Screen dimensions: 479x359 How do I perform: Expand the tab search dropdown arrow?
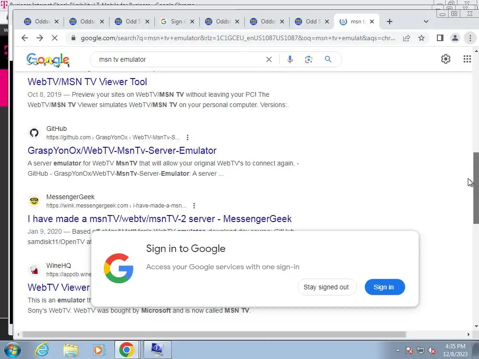[x=426, y=22]
